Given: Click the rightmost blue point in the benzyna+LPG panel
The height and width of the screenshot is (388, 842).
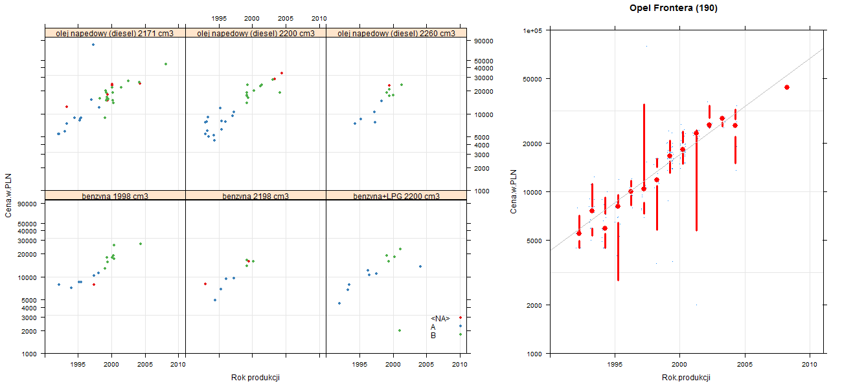Looking at the screenshot, I should [x=420, y=266].
